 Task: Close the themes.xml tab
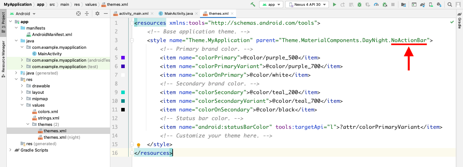point(232,14)
